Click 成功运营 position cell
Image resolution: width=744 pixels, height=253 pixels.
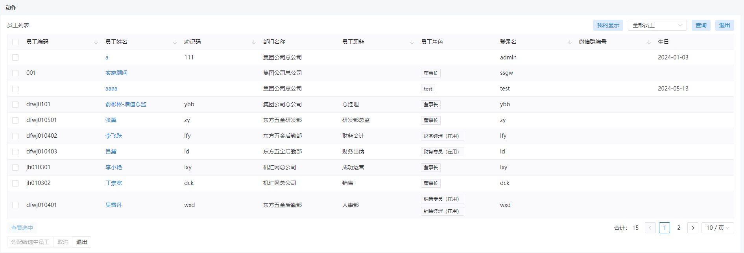pos(353,167)
